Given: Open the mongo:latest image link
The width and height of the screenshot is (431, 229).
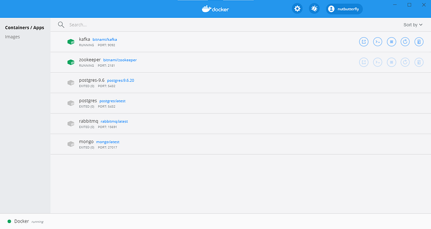Looking at the screenshot, I should click(108, 142).
